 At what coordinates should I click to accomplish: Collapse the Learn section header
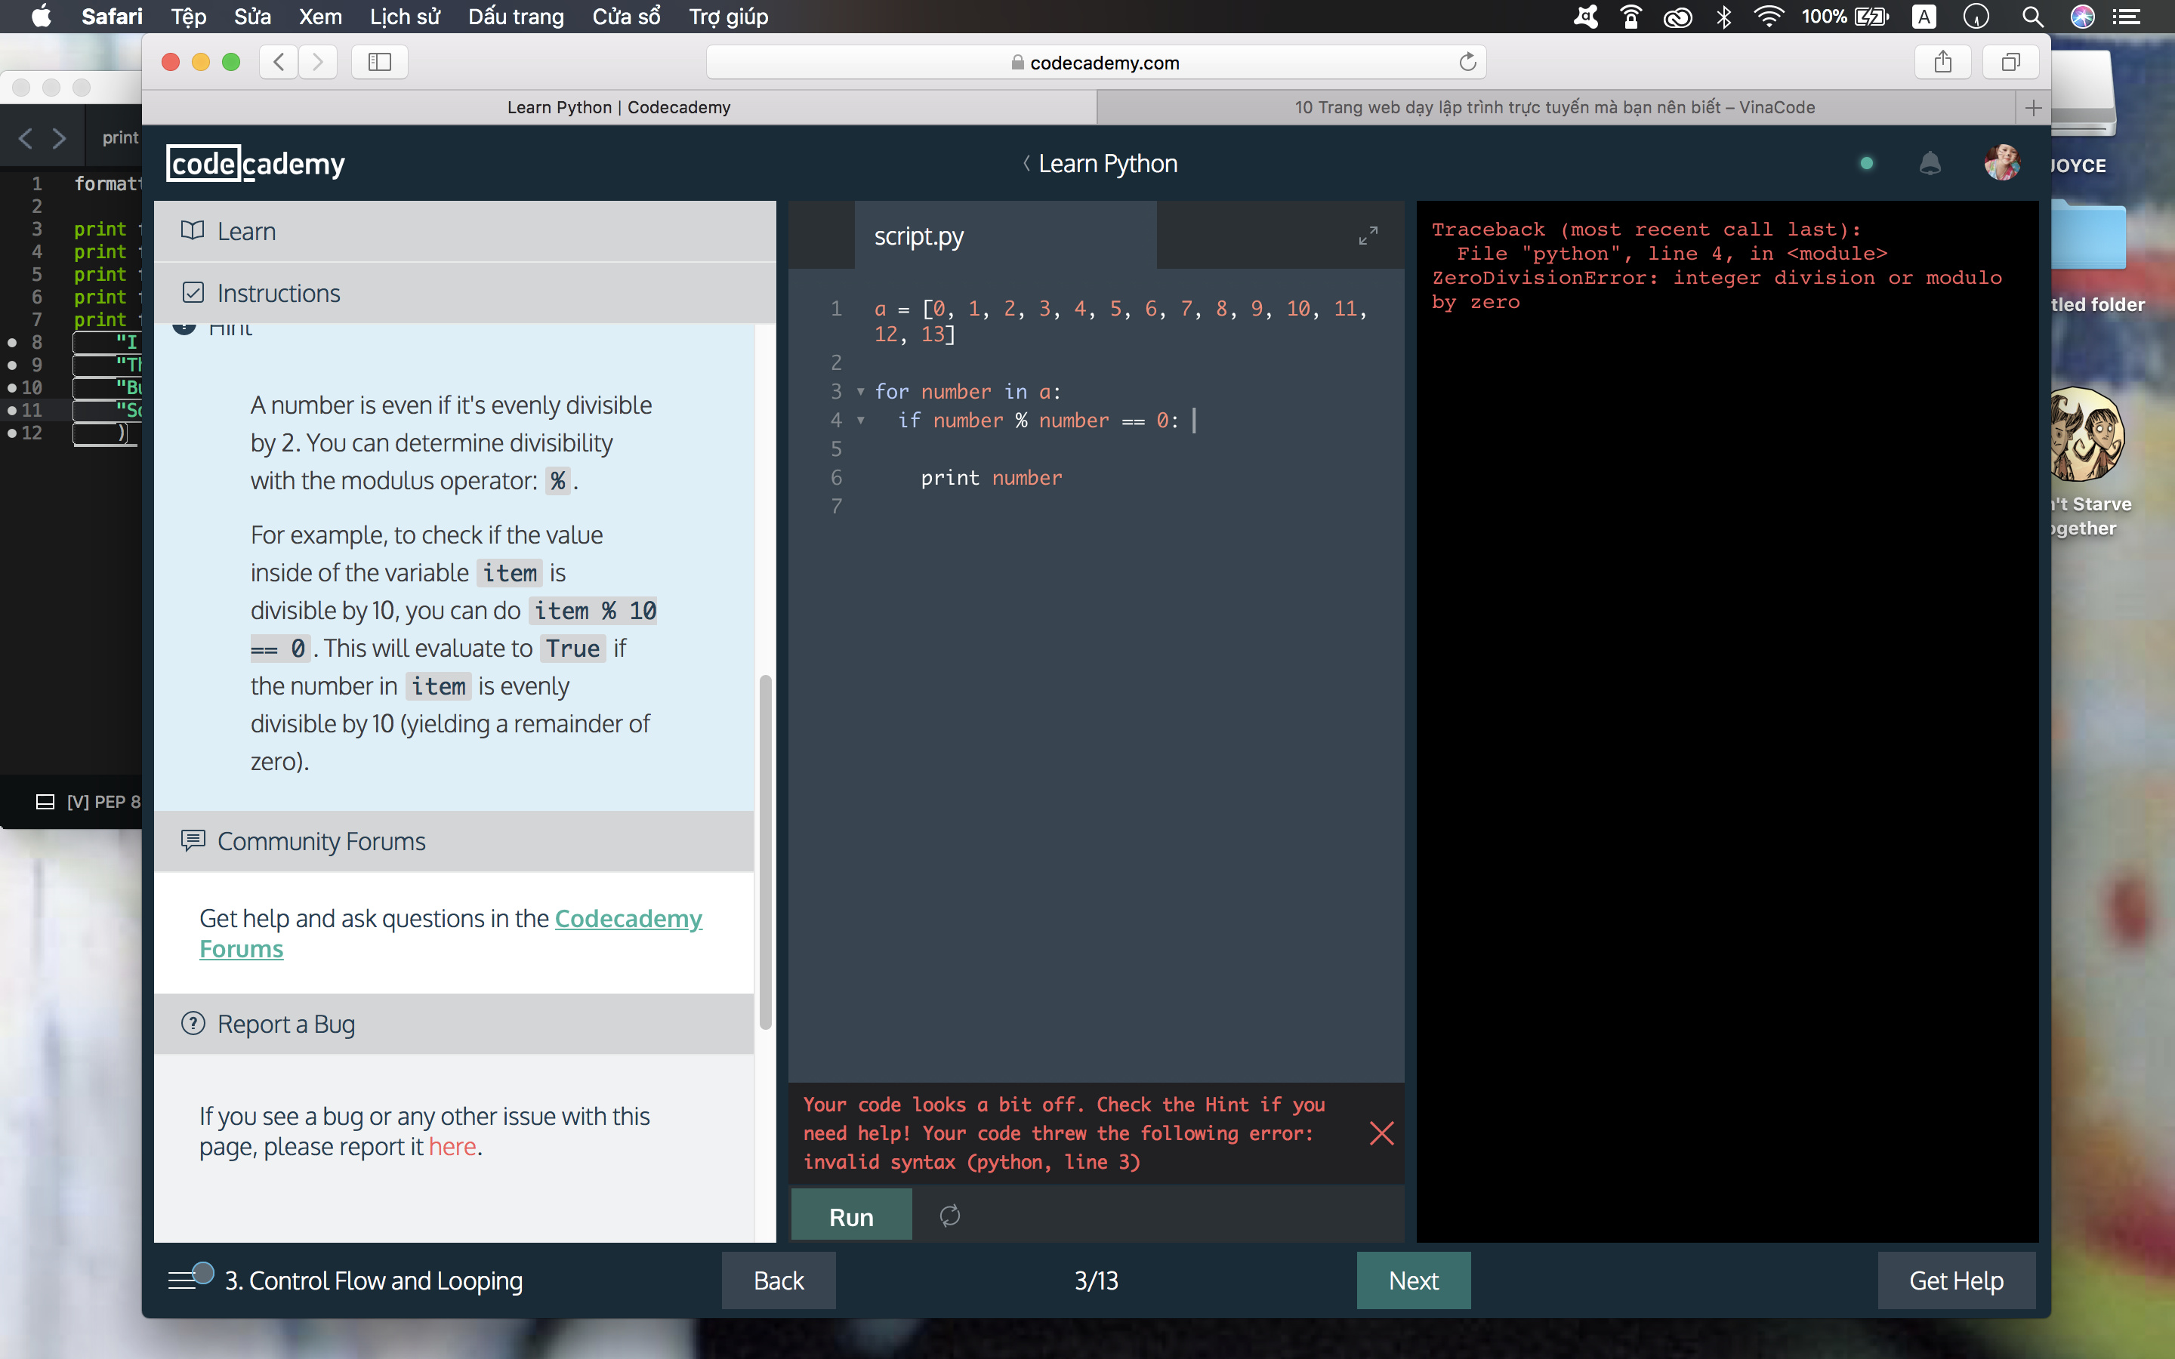(246, 231)
